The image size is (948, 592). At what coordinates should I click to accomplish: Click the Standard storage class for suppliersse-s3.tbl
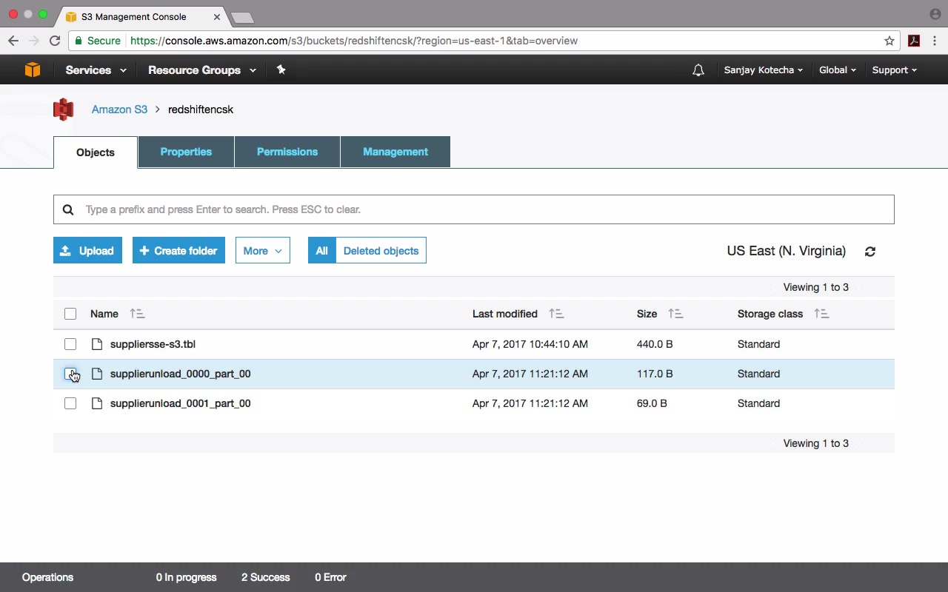758,344
